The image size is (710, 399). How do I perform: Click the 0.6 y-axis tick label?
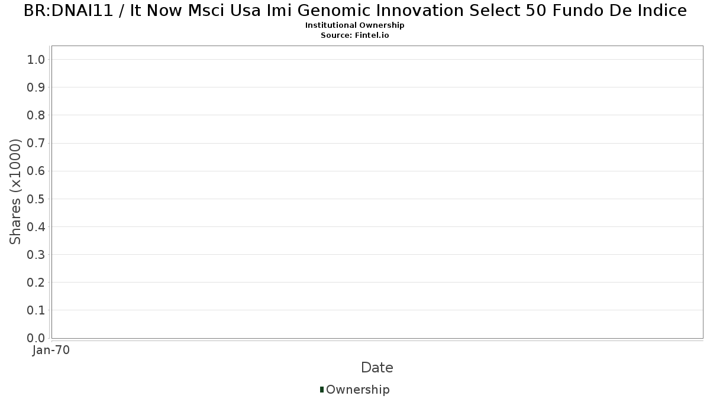coord(36,171)
